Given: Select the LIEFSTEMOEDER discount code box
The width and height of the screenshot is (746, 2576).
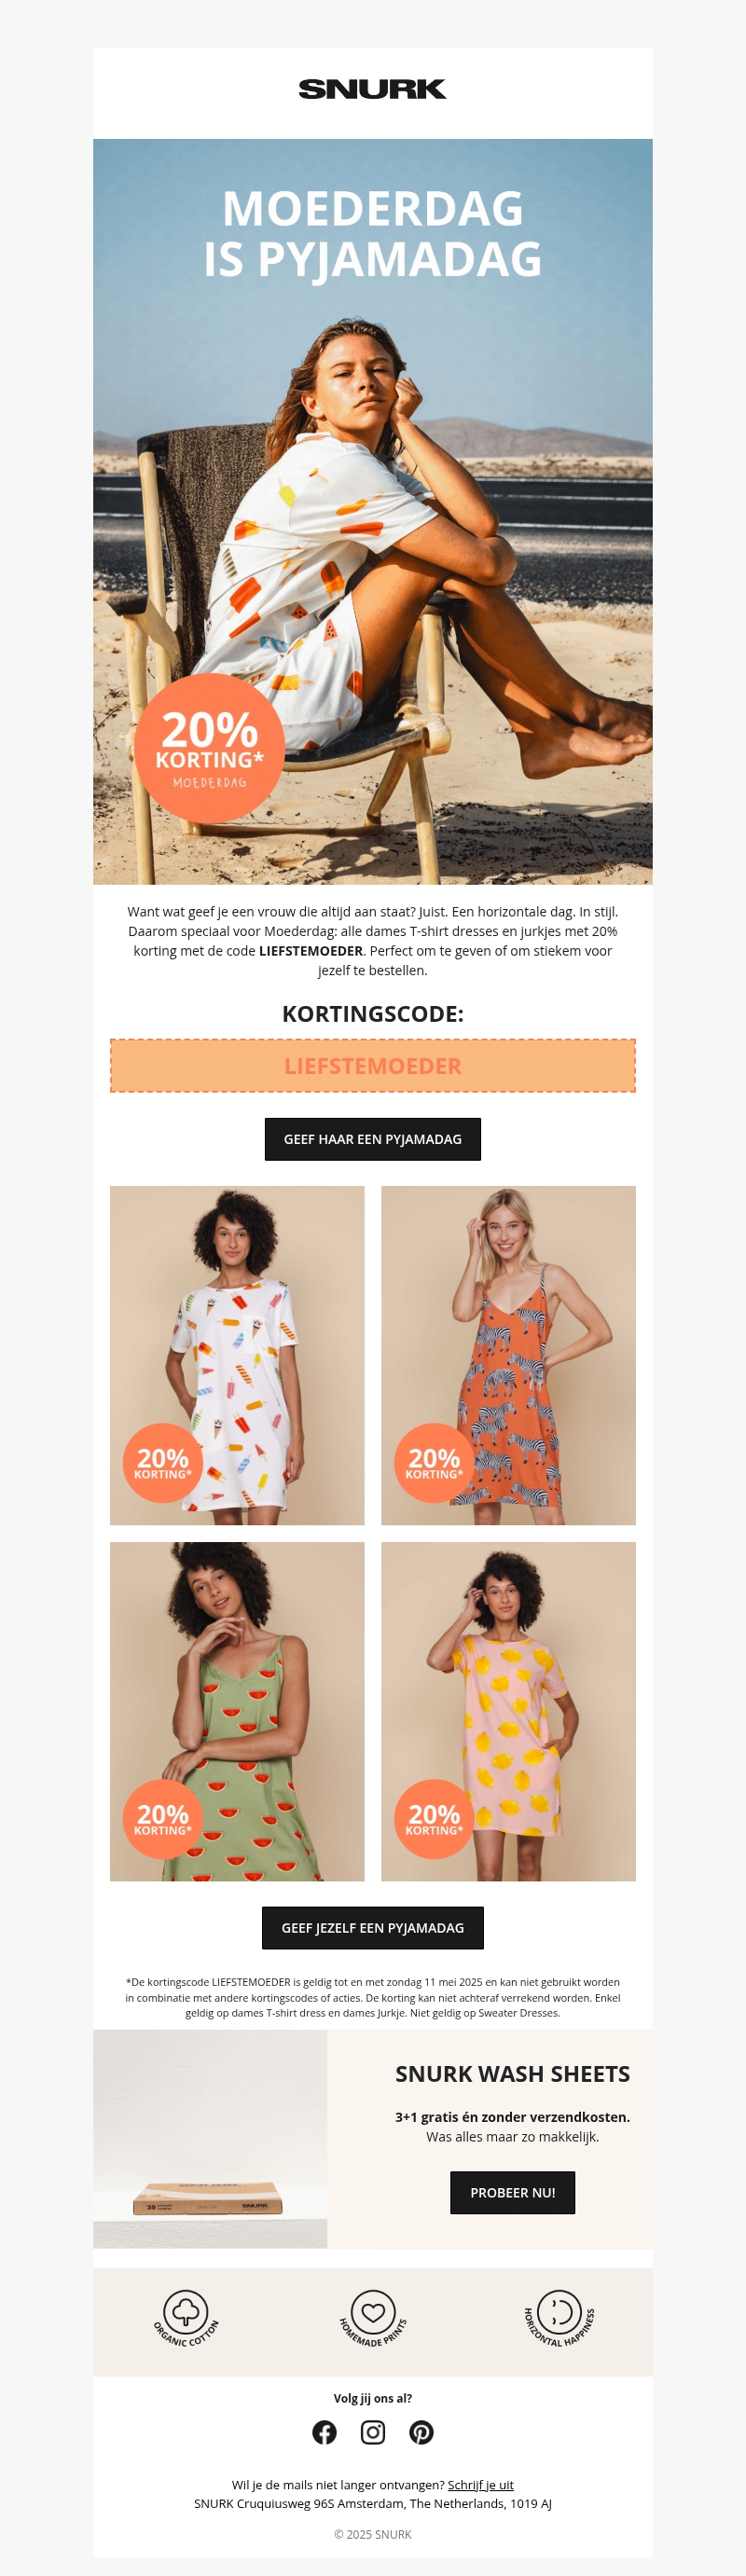Looking at the screenshot, I should 373,1065.
